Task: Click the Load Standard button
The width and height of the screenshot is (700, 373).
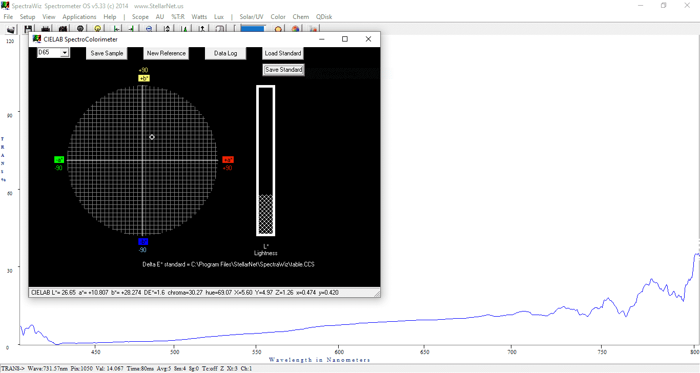Action: (283, 53)
